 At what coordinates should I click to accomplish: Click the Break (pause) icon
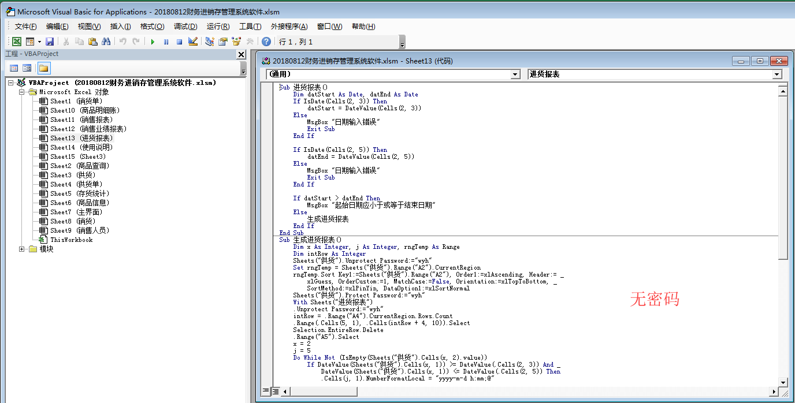pyautogui.click(x=166, y=42)
